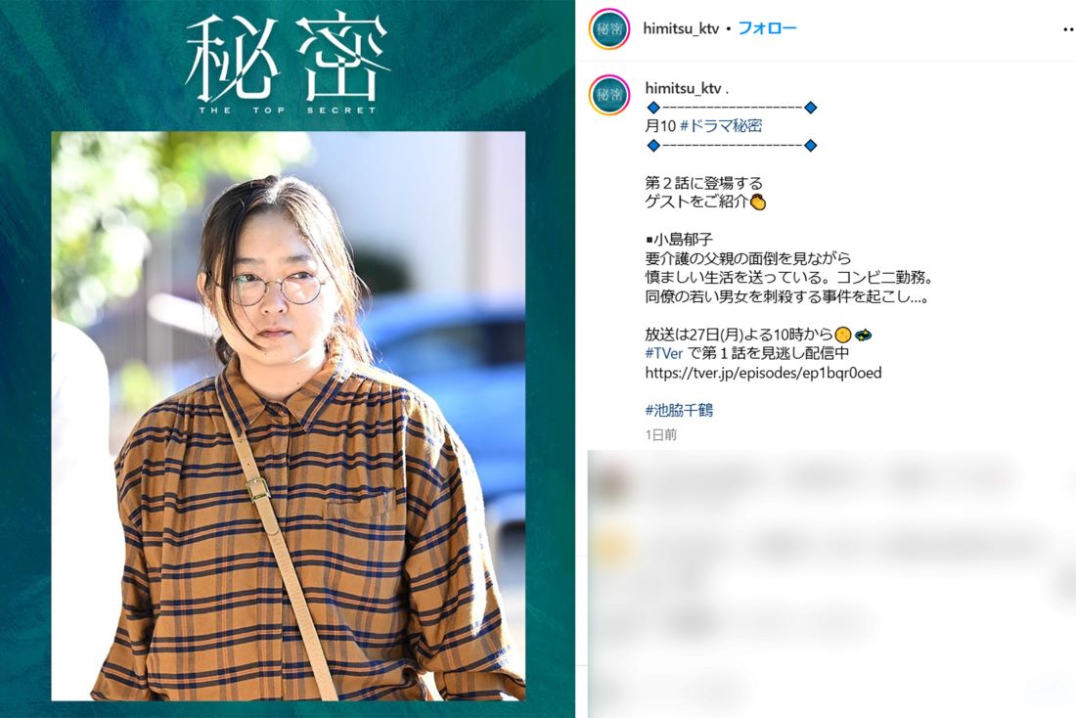Click the 月10 caption text
Viewport: 1076px width, 718px height.
pyautogui.click(x=660, y=125)
